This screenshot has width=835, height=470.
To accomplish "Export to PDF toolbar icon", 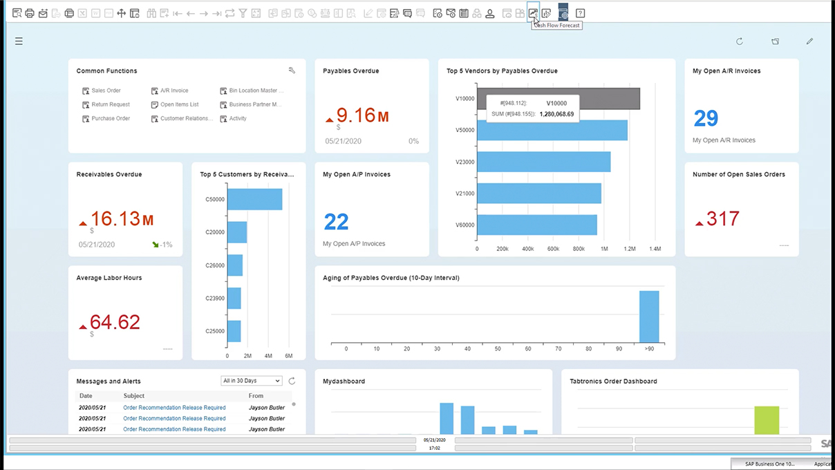I will point(109,13).
